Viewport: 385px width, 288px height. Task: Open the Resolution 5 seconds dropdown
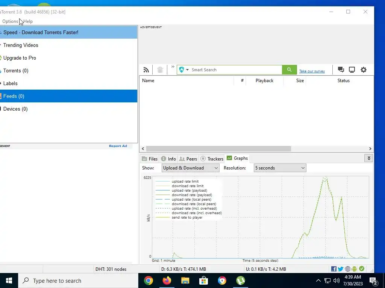point(280,168)
